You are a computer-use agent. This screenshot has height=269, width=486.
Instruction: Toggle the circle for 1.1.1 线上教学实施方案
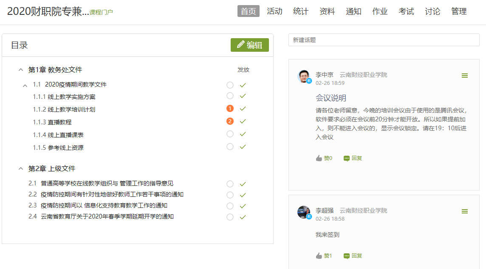[230, 96]
